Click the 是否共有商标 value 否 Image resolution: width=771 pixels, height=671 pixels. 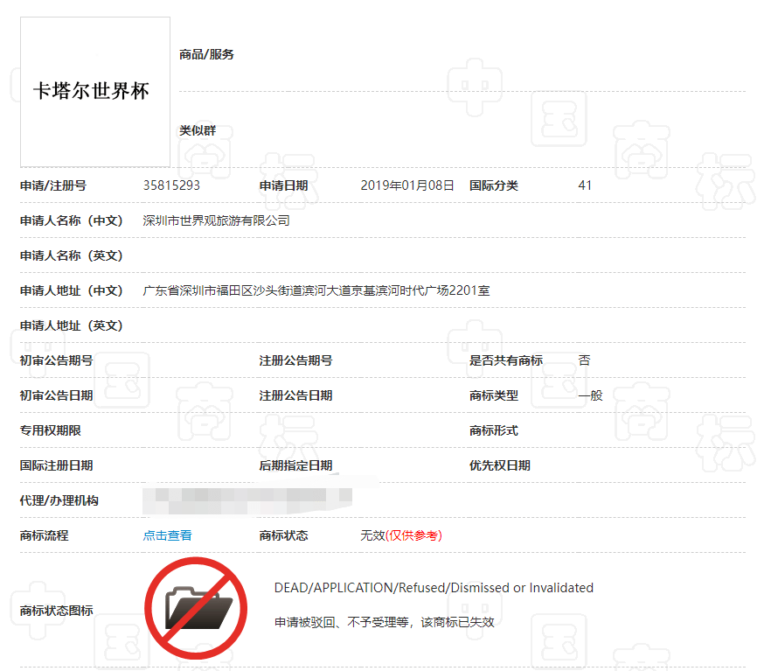click(x=584, y=360)
